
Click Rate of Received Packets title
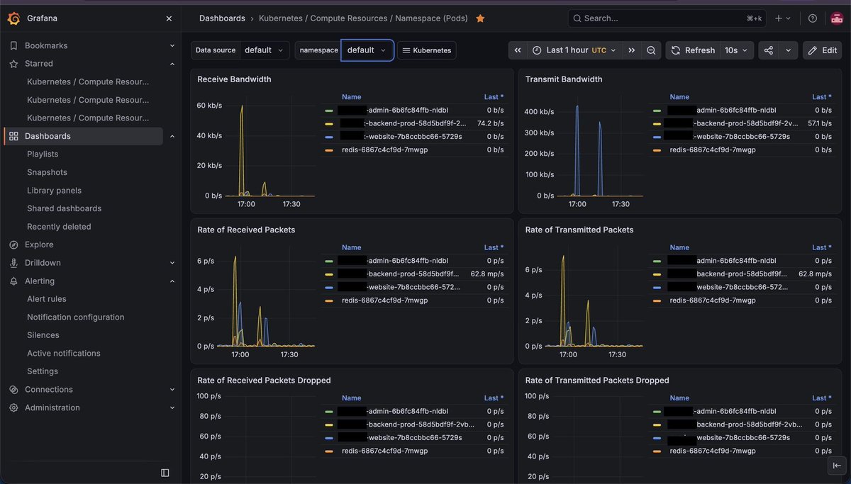tap(246, 230)
